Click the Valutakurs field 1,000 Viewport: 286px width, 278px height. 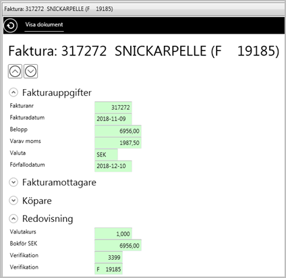tap(113, 233)
